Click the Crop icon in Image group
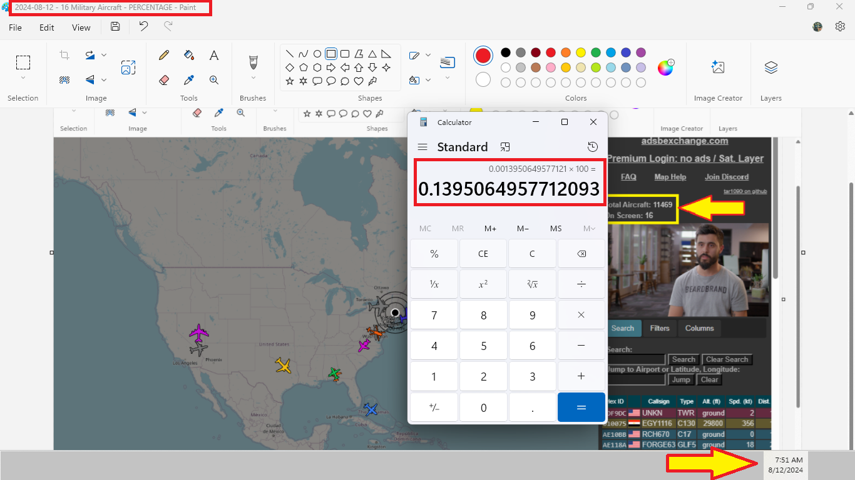Viewport: 855px width, 480px height. 64,55
